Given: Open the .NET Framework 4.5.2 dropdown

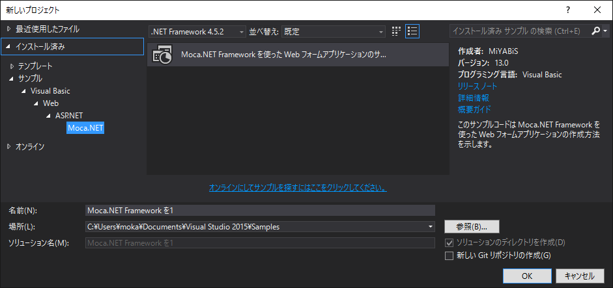Looking at the screenshot, I should [x=197, y=32].
